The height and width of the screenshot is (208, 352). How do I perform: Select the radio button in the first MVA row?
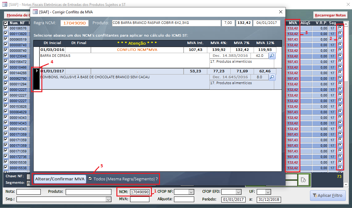[340, 28]
